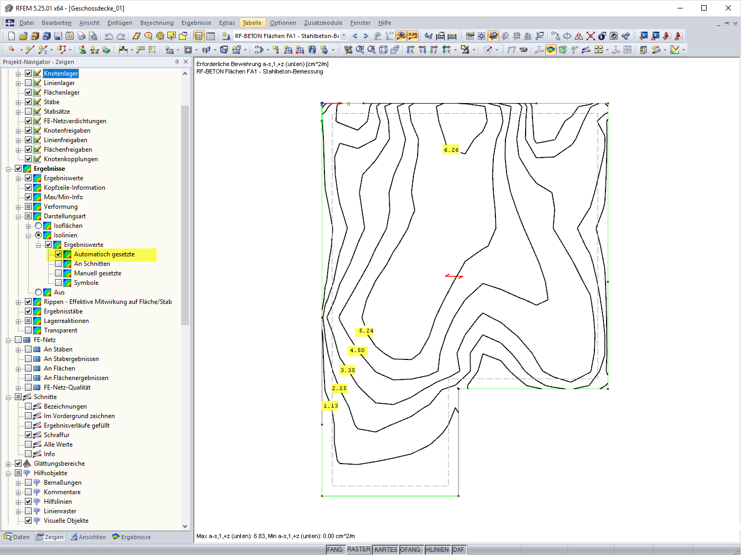Open the Datei menu
This screenshot has width=741, height=555.
(26, 23)
